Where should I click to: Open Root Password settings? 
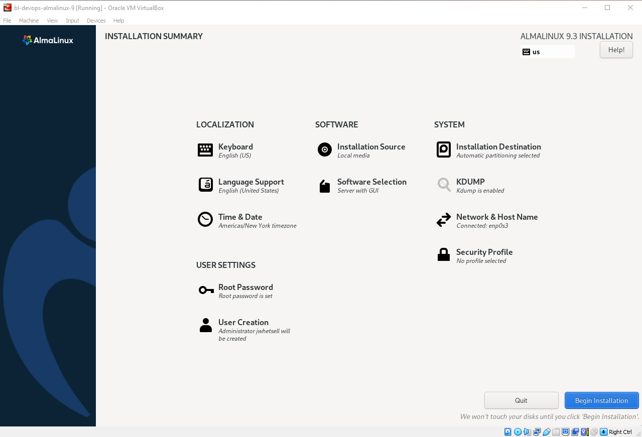pyautogui.click(x=245, y=287)
